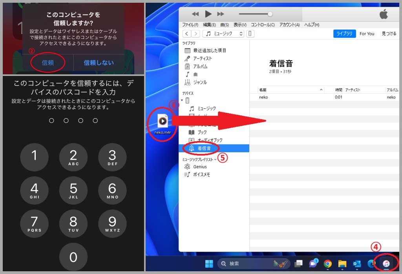402x274 pixels.
Task: Adjust the iTunes volume slider knob
Action: click(270, 14)
